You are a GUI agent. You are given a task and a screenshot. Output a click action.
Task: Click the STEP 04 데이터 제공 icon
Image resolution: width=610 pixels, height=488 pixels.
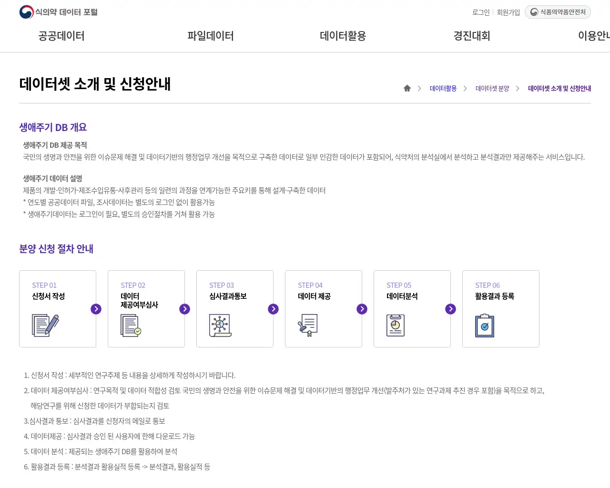pos(308,325)
